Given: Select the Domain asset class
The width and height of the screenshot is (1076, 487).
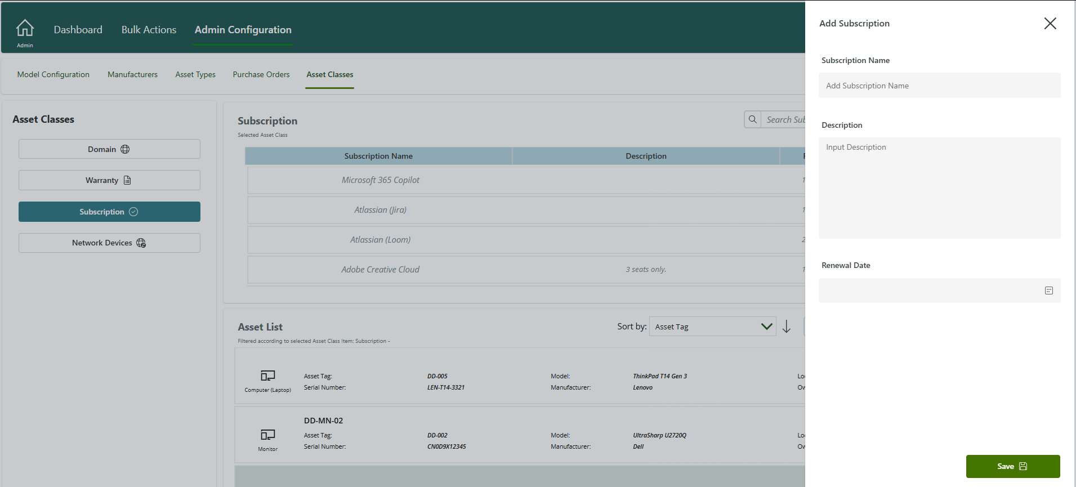Looking at the screenshot, I should click(x=109, y=149).
